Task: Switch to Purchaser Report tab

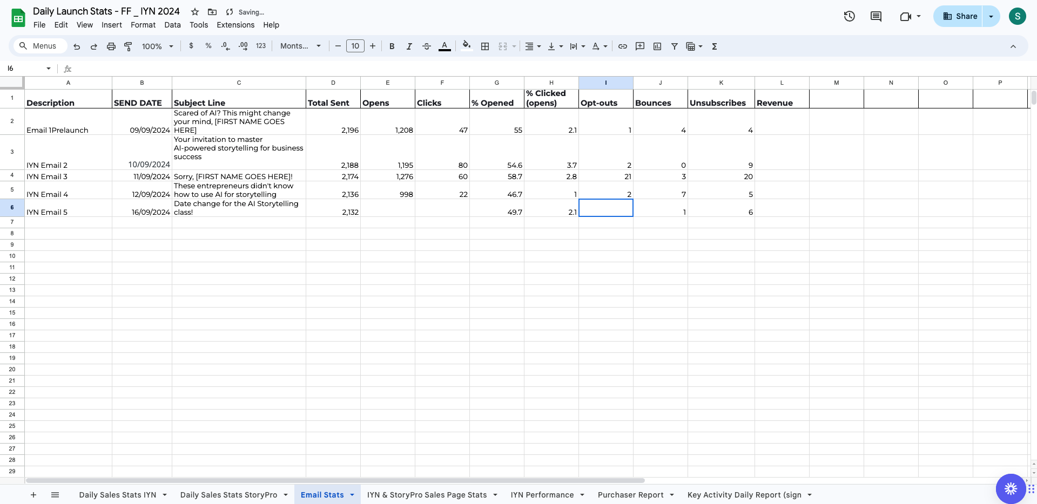Action: [x=630, y=495]
